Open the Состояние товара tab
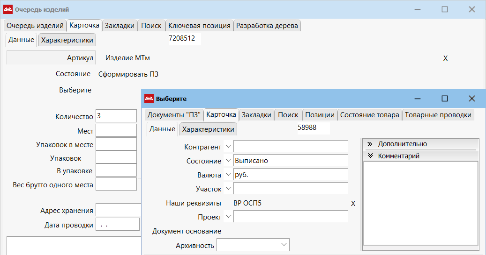The height and width of the screenshot is (255, 486). (x=369, y=115)
